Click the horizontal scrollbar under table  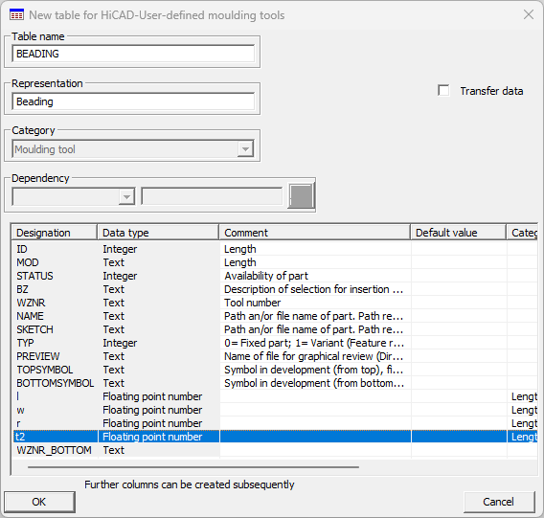(193, 467)
